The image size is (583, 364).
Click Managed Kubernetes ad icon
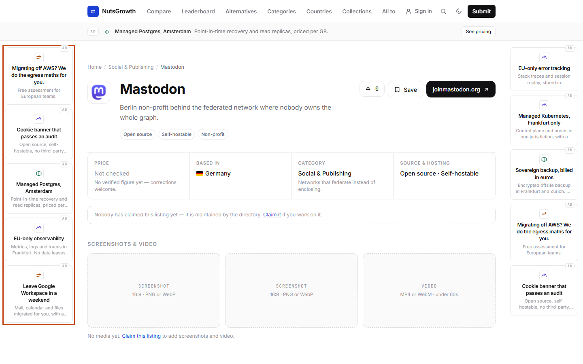[544, 105]
